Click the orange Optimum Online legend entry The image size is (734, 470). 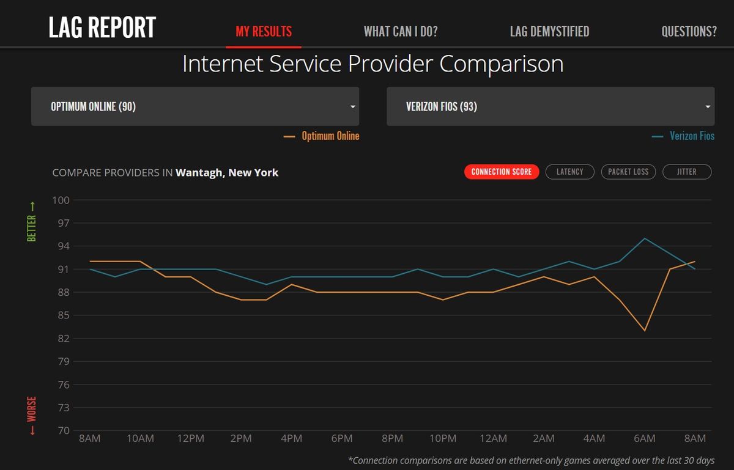pyautogui.click(x=322, y=136)
